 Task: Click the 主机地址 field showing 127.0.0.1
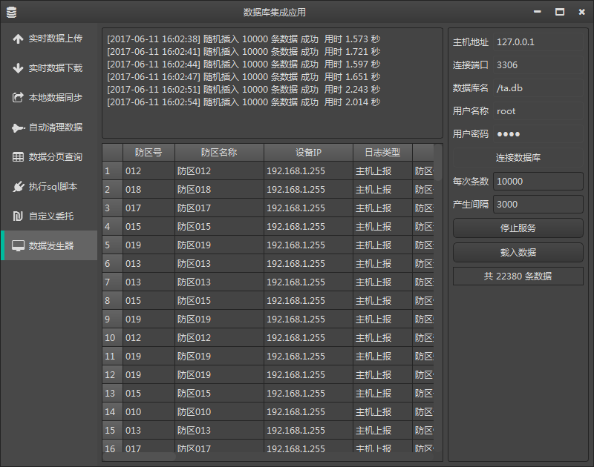coord(538,42)
